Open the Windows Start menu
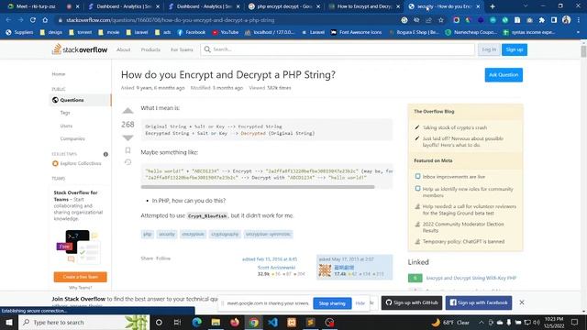The height and width of the screenshot is (330, 587). click(x=9, y=322)
